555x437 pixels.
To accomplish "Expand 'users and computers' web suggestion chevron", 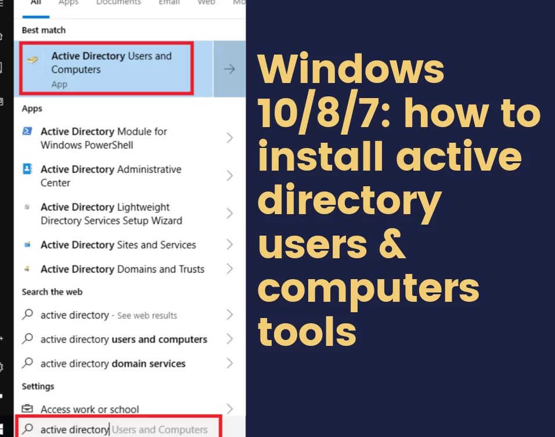I will click(229, 339).
